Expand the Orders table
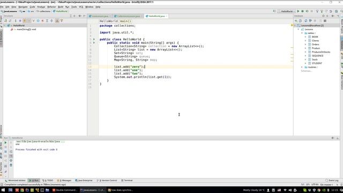The image size is (343, 193). (x=305, y=44)
